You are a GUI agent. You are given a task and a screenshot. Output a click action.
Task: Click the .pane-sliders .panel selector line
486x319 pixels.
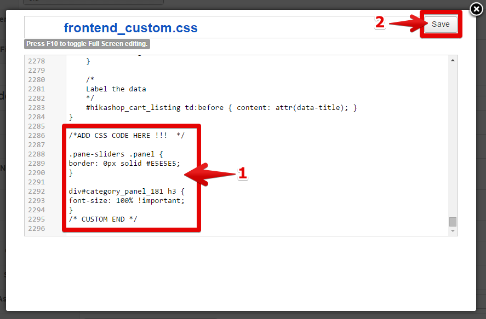[116, 154]
